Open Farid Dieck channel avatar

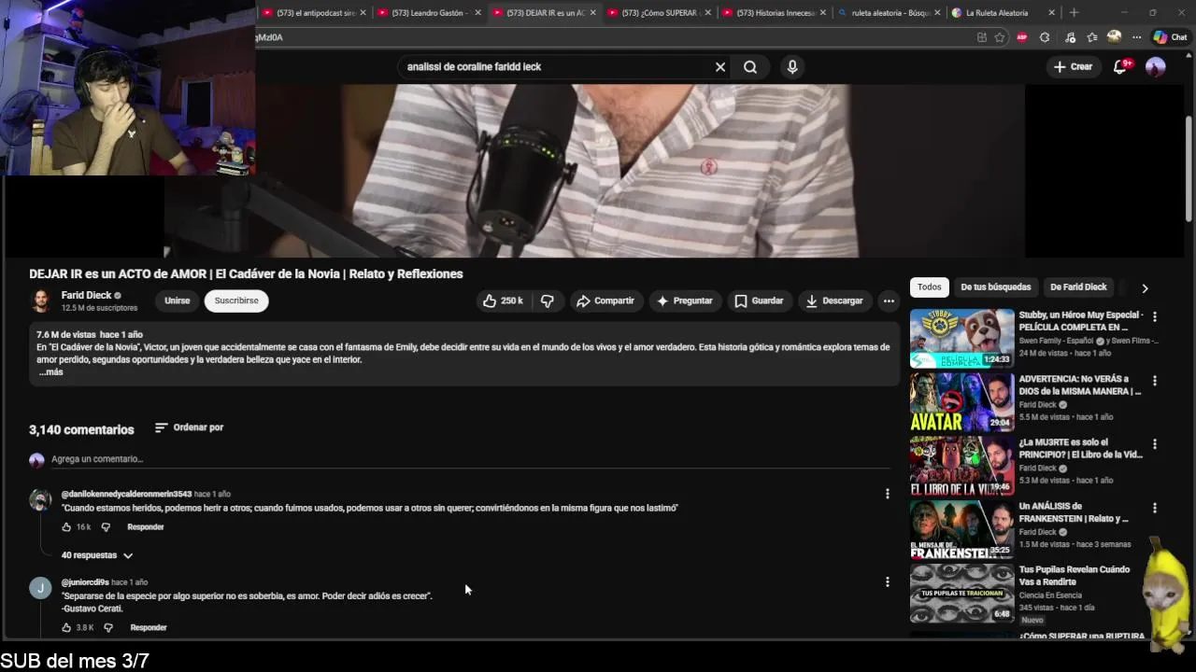[x=41, y=301]
